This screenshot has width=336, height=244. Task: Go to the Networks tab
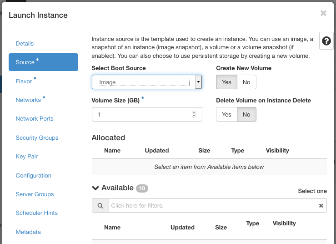[28, 100]
